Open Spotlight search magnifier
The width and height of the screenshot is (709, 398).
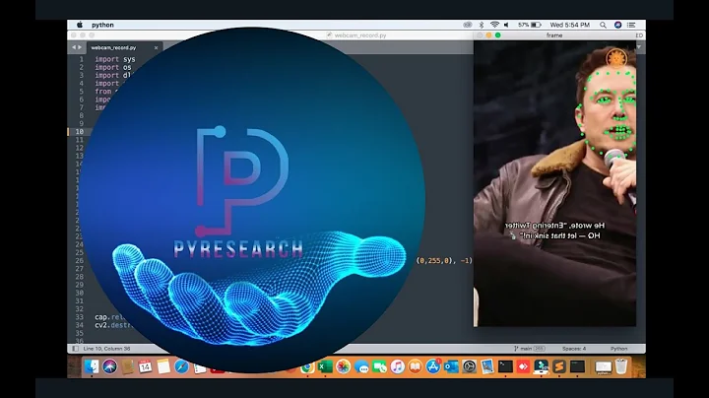(x=603, y=25)
